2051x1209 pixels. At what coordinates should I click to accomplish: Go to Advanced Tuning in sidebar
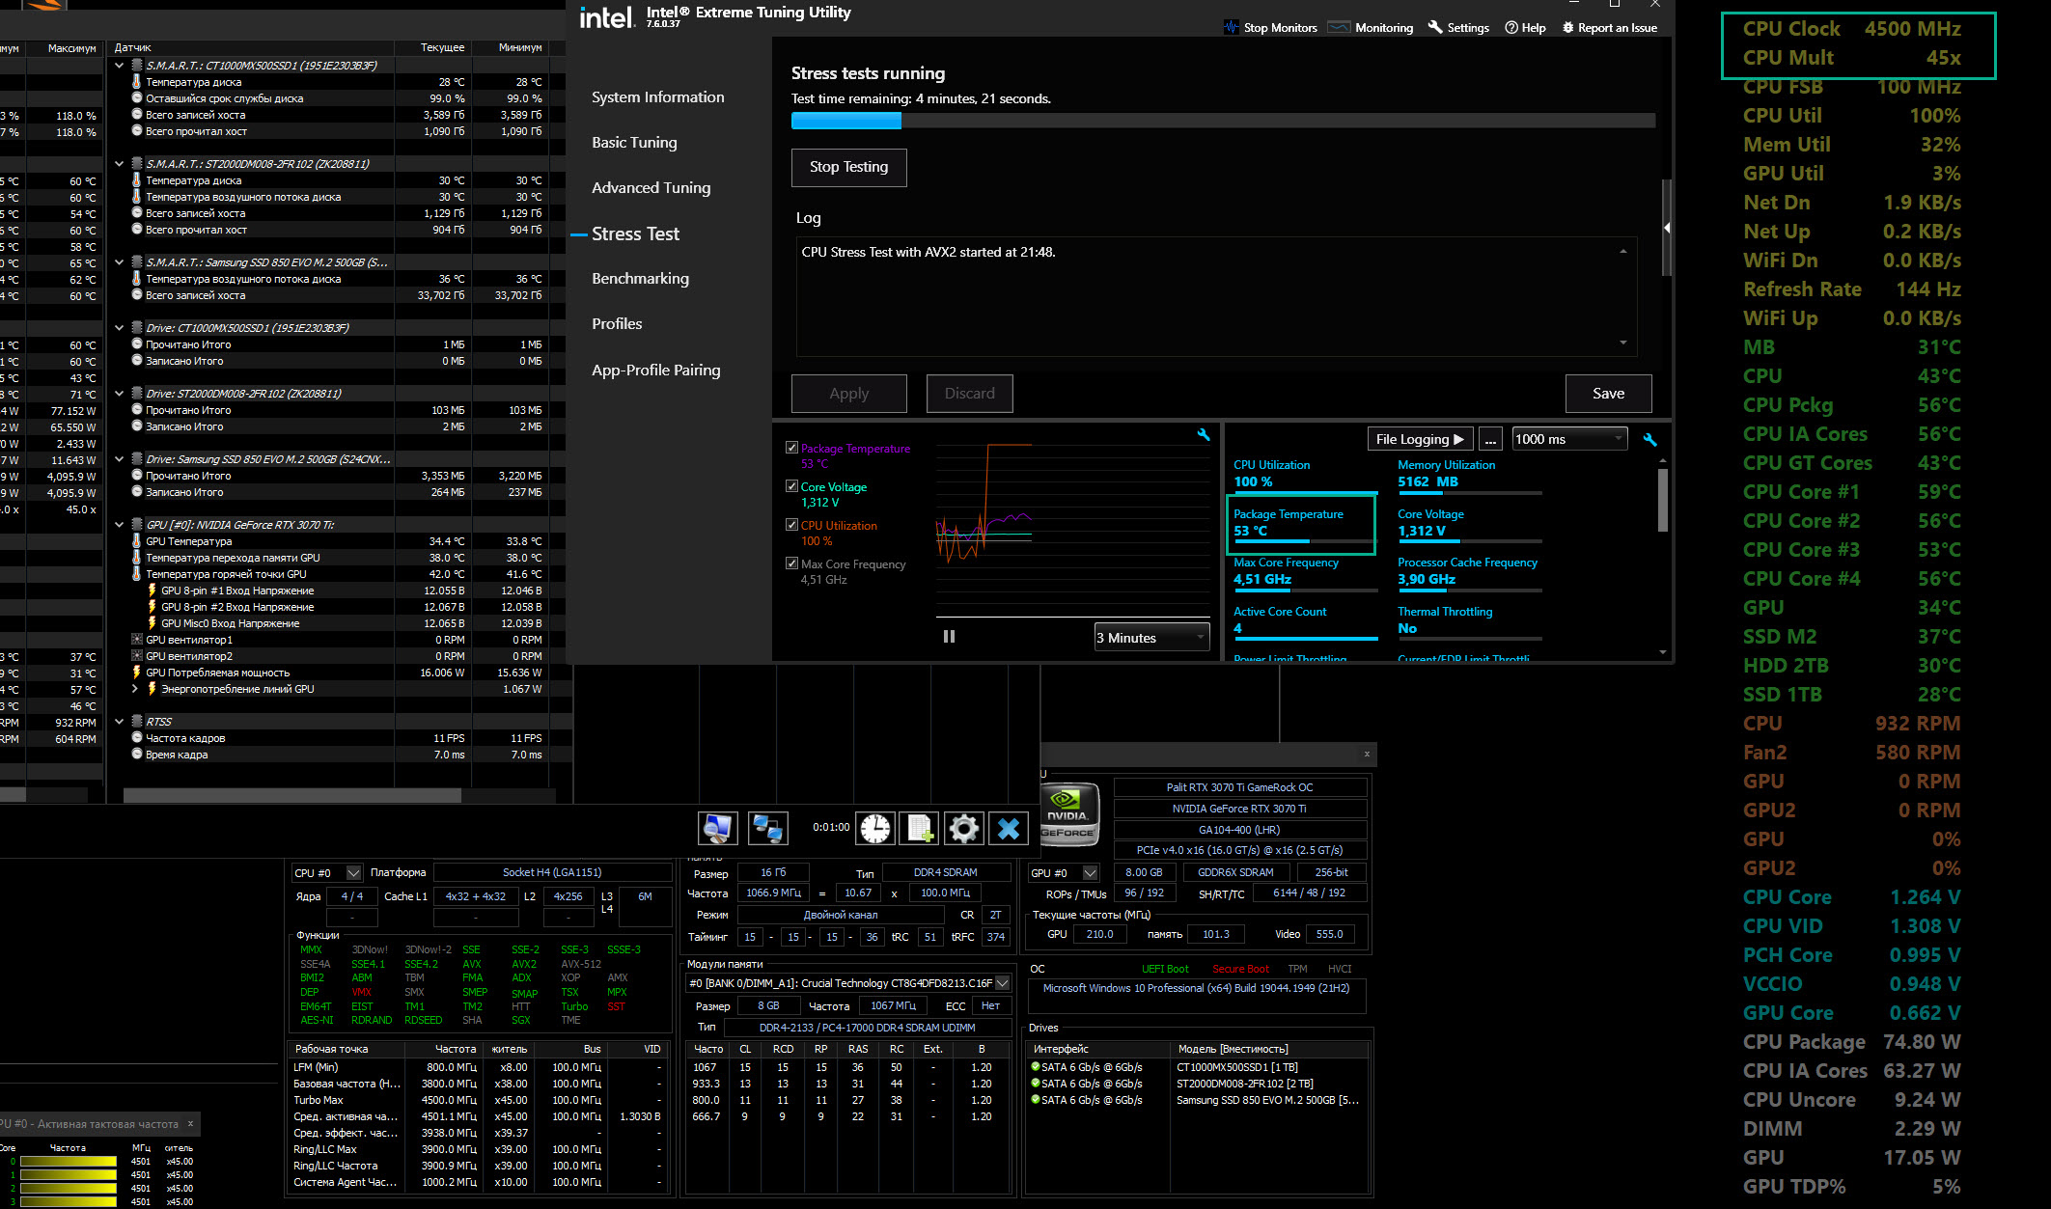tap(651, 188)
